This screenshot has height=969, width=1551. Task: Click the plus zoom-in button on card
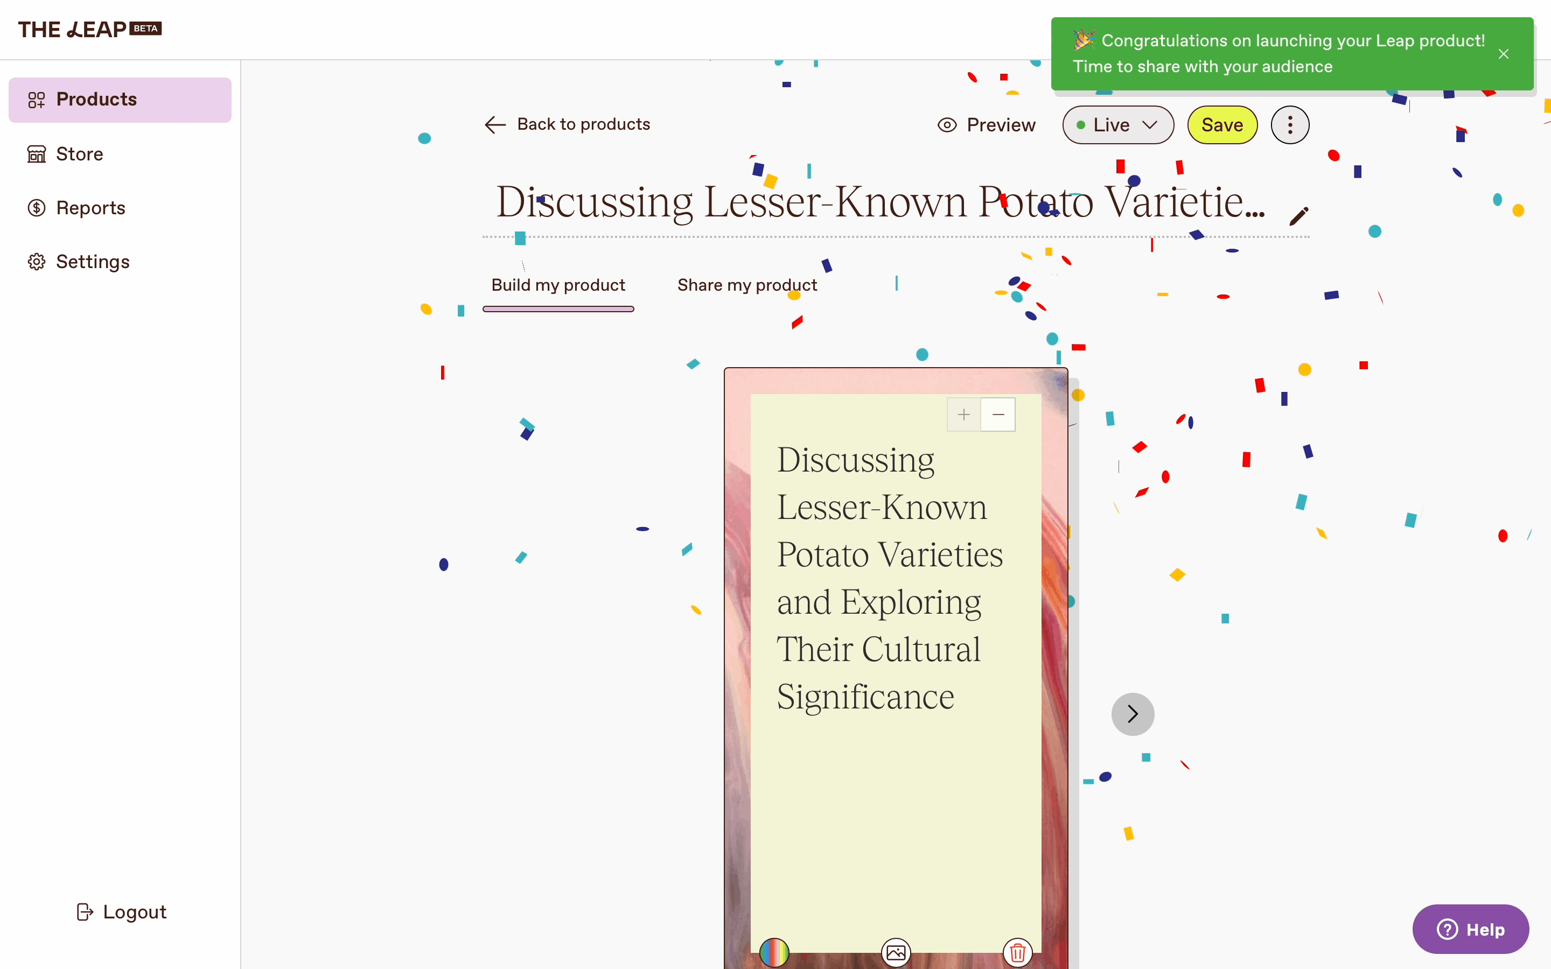point(963,415)
